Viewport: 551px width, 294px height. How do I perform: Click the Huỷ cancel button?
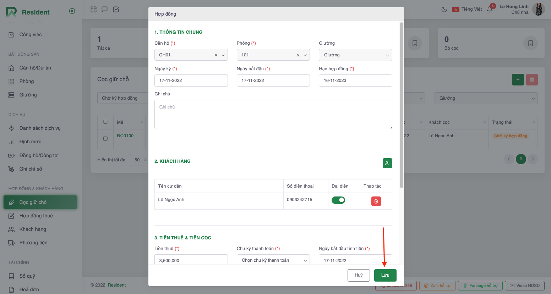[359, 275]
